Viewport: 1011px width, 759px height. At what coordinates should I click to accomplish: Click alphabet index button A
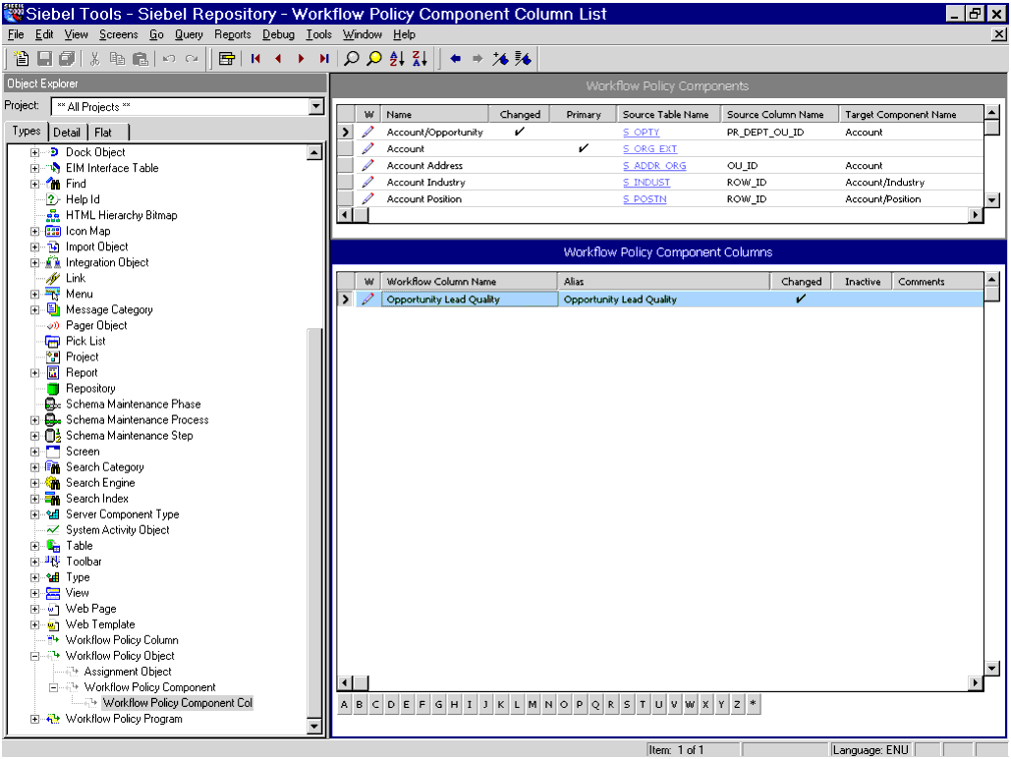[344, 704]
